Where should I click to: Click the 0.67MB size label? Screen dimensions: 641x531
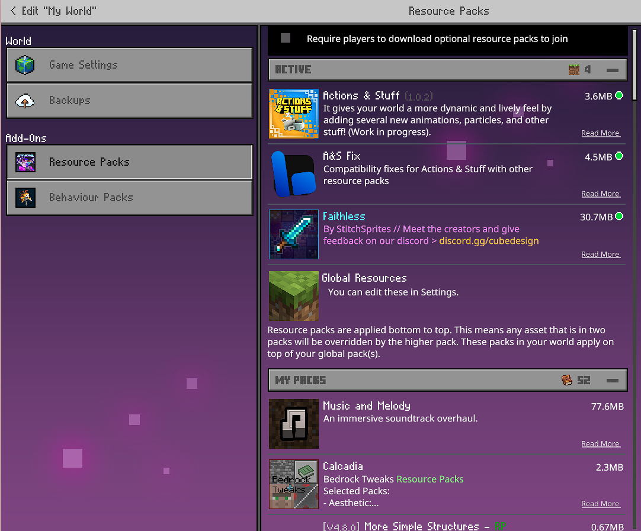[x=607, y=527]
